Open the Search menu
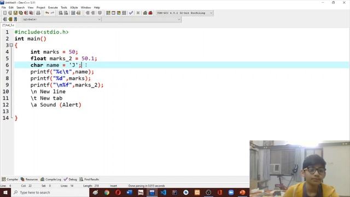 tap(21, 7)
